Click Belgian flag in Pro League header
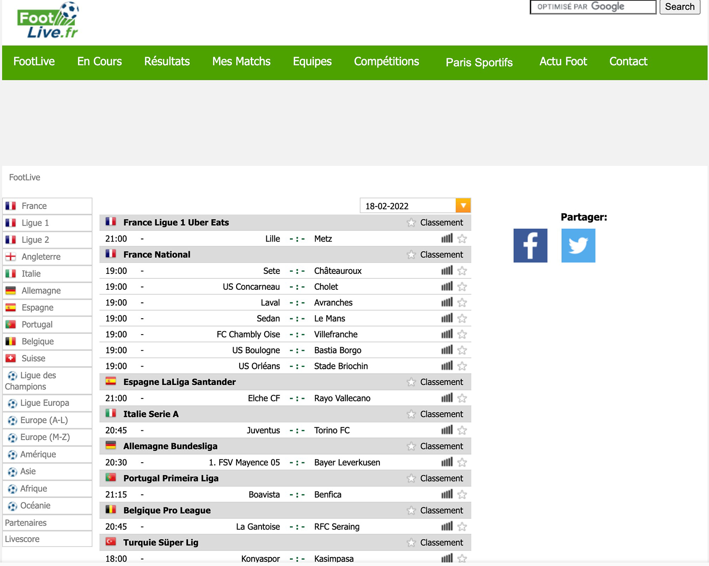The image size is (709, 566). point(111,510)
